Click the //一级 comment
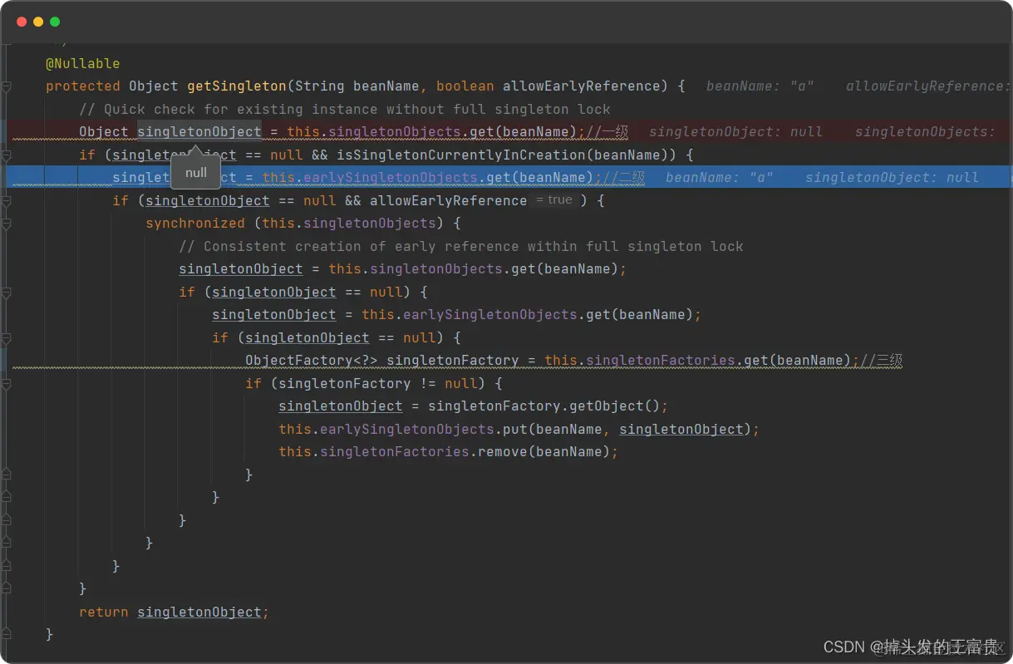Image resolution: width=1013 pixels, height=664 pixels. [607, 132]
